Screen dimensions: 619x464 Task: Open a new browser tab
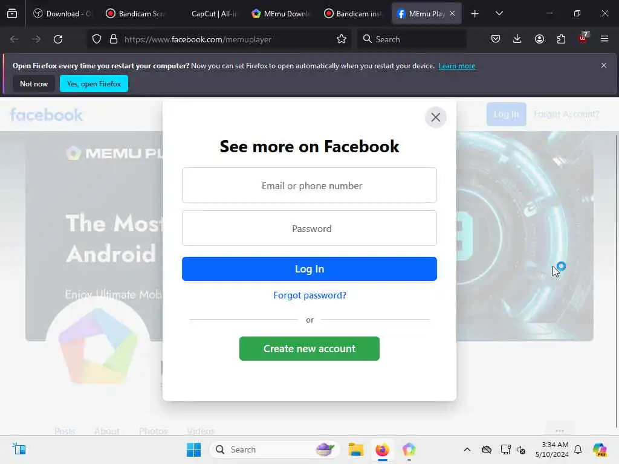click(x=475, y=14)
